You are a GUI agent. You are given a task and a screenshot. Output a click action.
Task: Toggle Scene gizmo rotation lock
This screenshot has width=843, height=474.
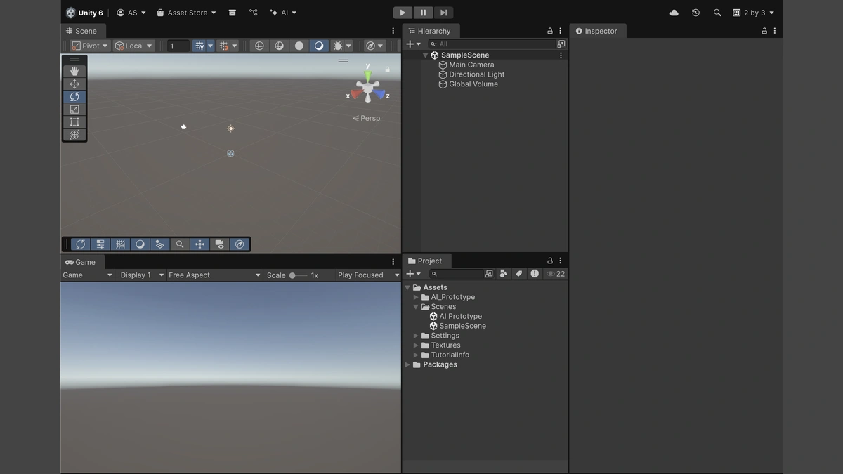click(x=387, y=70)
